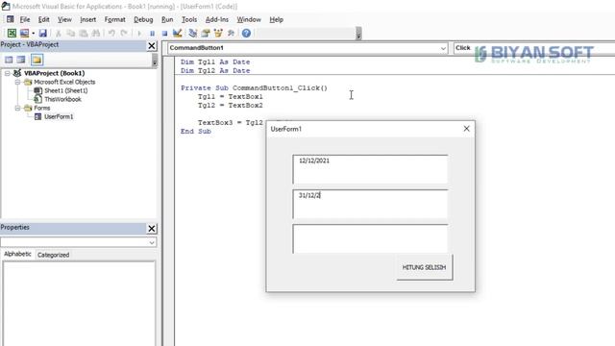Open the Insert UserForm dropdown arrow
The height and width of the screenshot is (346, 615).
(x=33, y=34)
